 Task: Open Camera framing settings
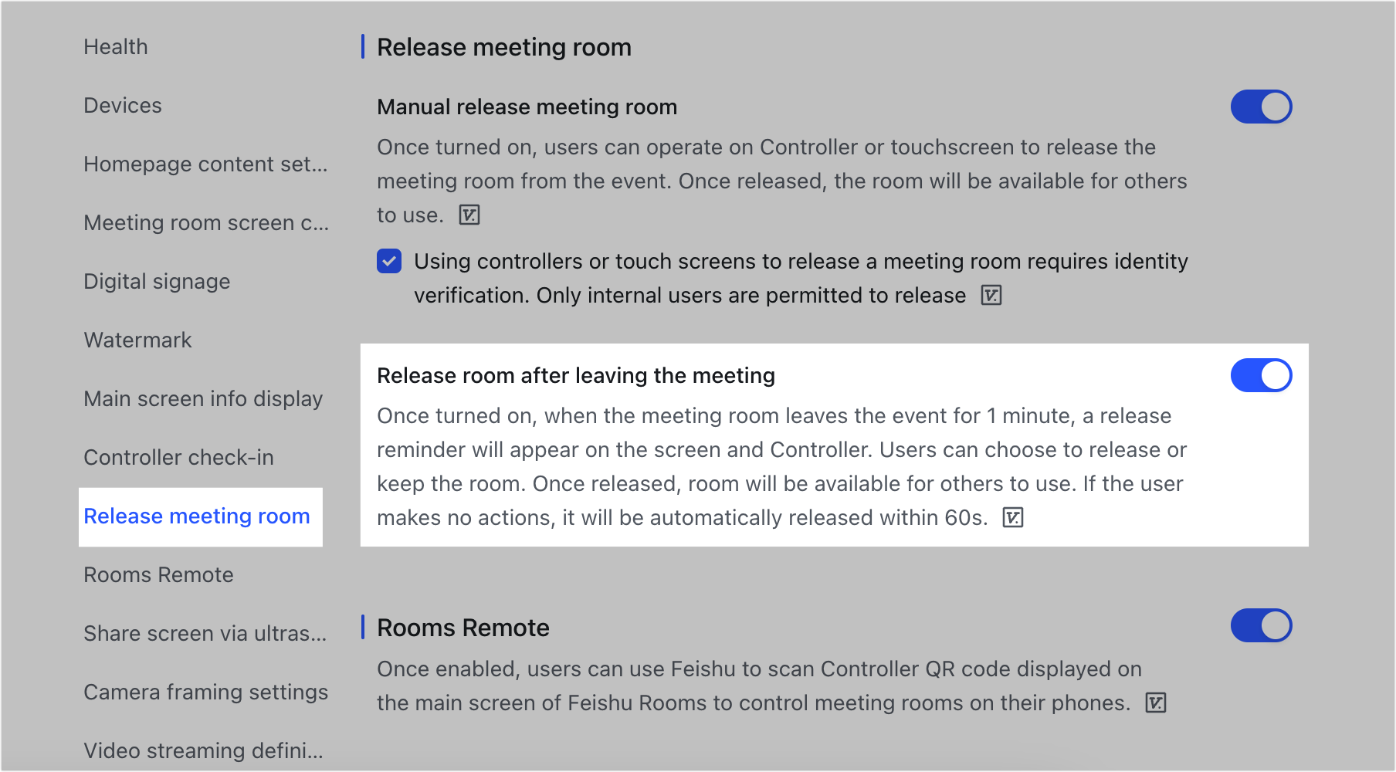pyautogui.click(x=205, y=692)
